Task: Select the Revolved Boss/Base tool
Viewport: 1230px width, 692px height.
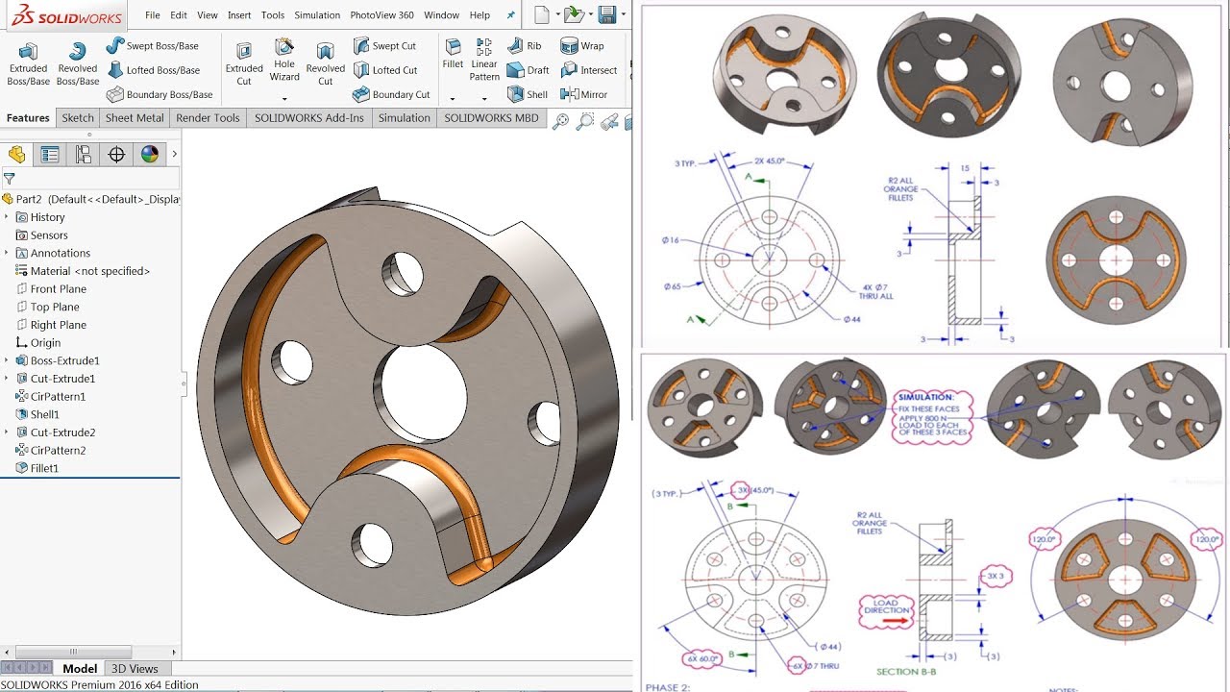Action: (x=77, y=64)
